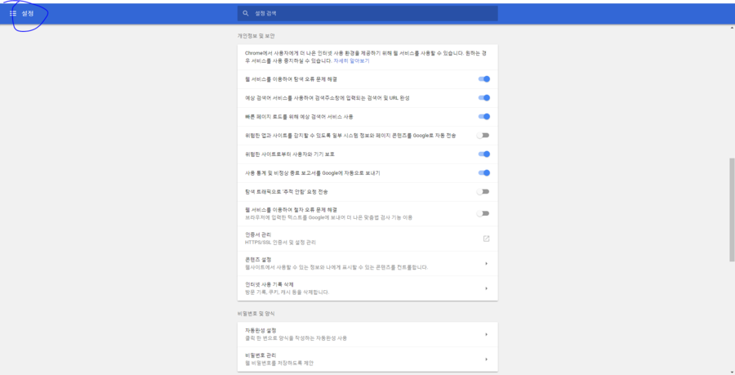Viewport: 735px width, 375px height.
Task: Click 웹 비밀번호를 저장하도록 제안 subtitle
Action: [279, 363]
